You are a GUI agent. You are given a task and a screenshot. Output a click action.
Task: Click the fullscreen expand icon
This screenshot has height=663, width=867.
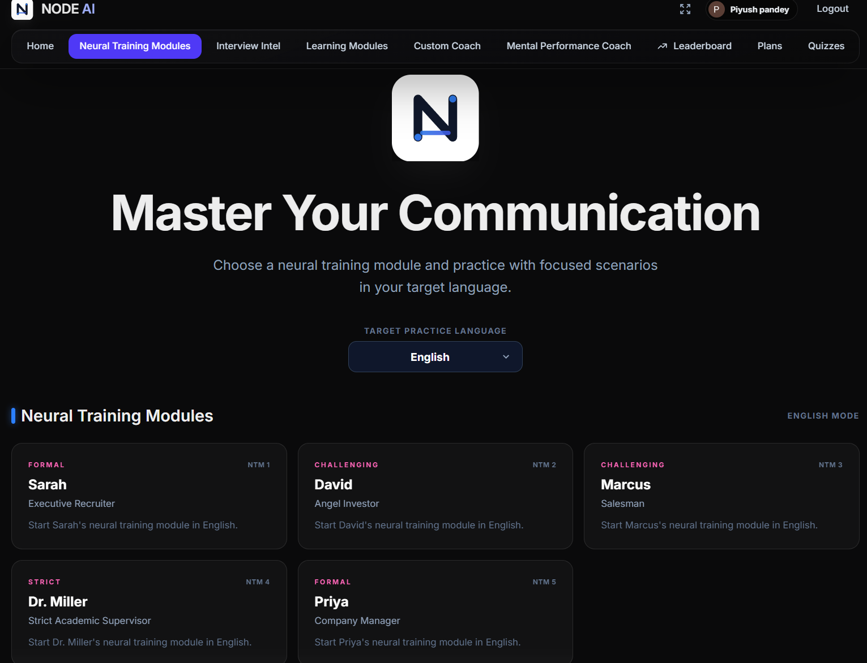pyautogui.click(x=685, y=9)
